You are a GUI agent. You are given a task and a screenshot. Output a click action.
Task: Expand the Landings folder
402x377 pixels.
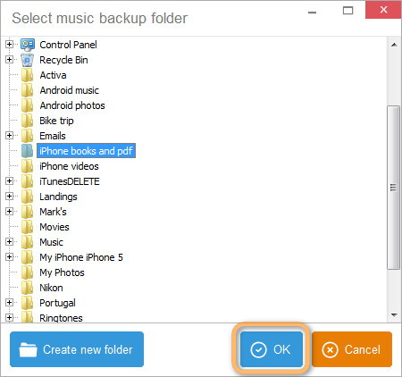(9, 197)
